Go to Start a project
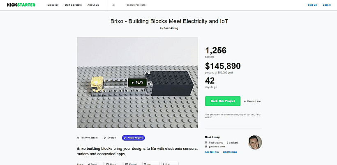 click(73, 5)
